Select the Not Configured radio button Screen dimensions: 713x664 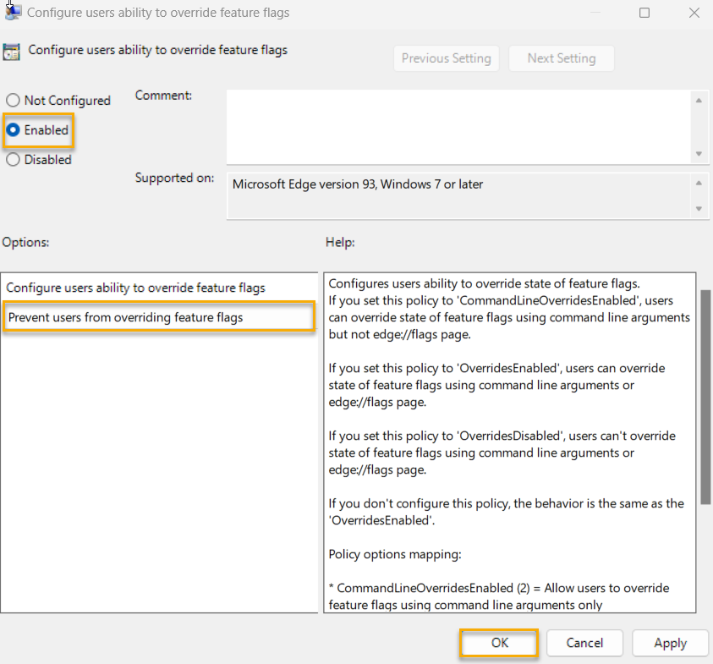[13, 100]
